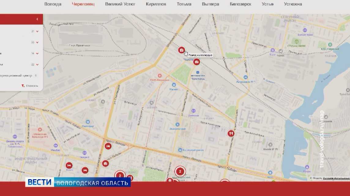Click the Магнит shop icon
350x196 pixels.
click(174, 85)
